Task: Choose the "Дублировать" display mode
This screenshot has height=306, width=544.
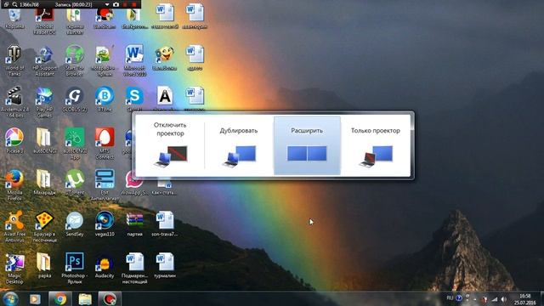Action: [x=239, y=145]
